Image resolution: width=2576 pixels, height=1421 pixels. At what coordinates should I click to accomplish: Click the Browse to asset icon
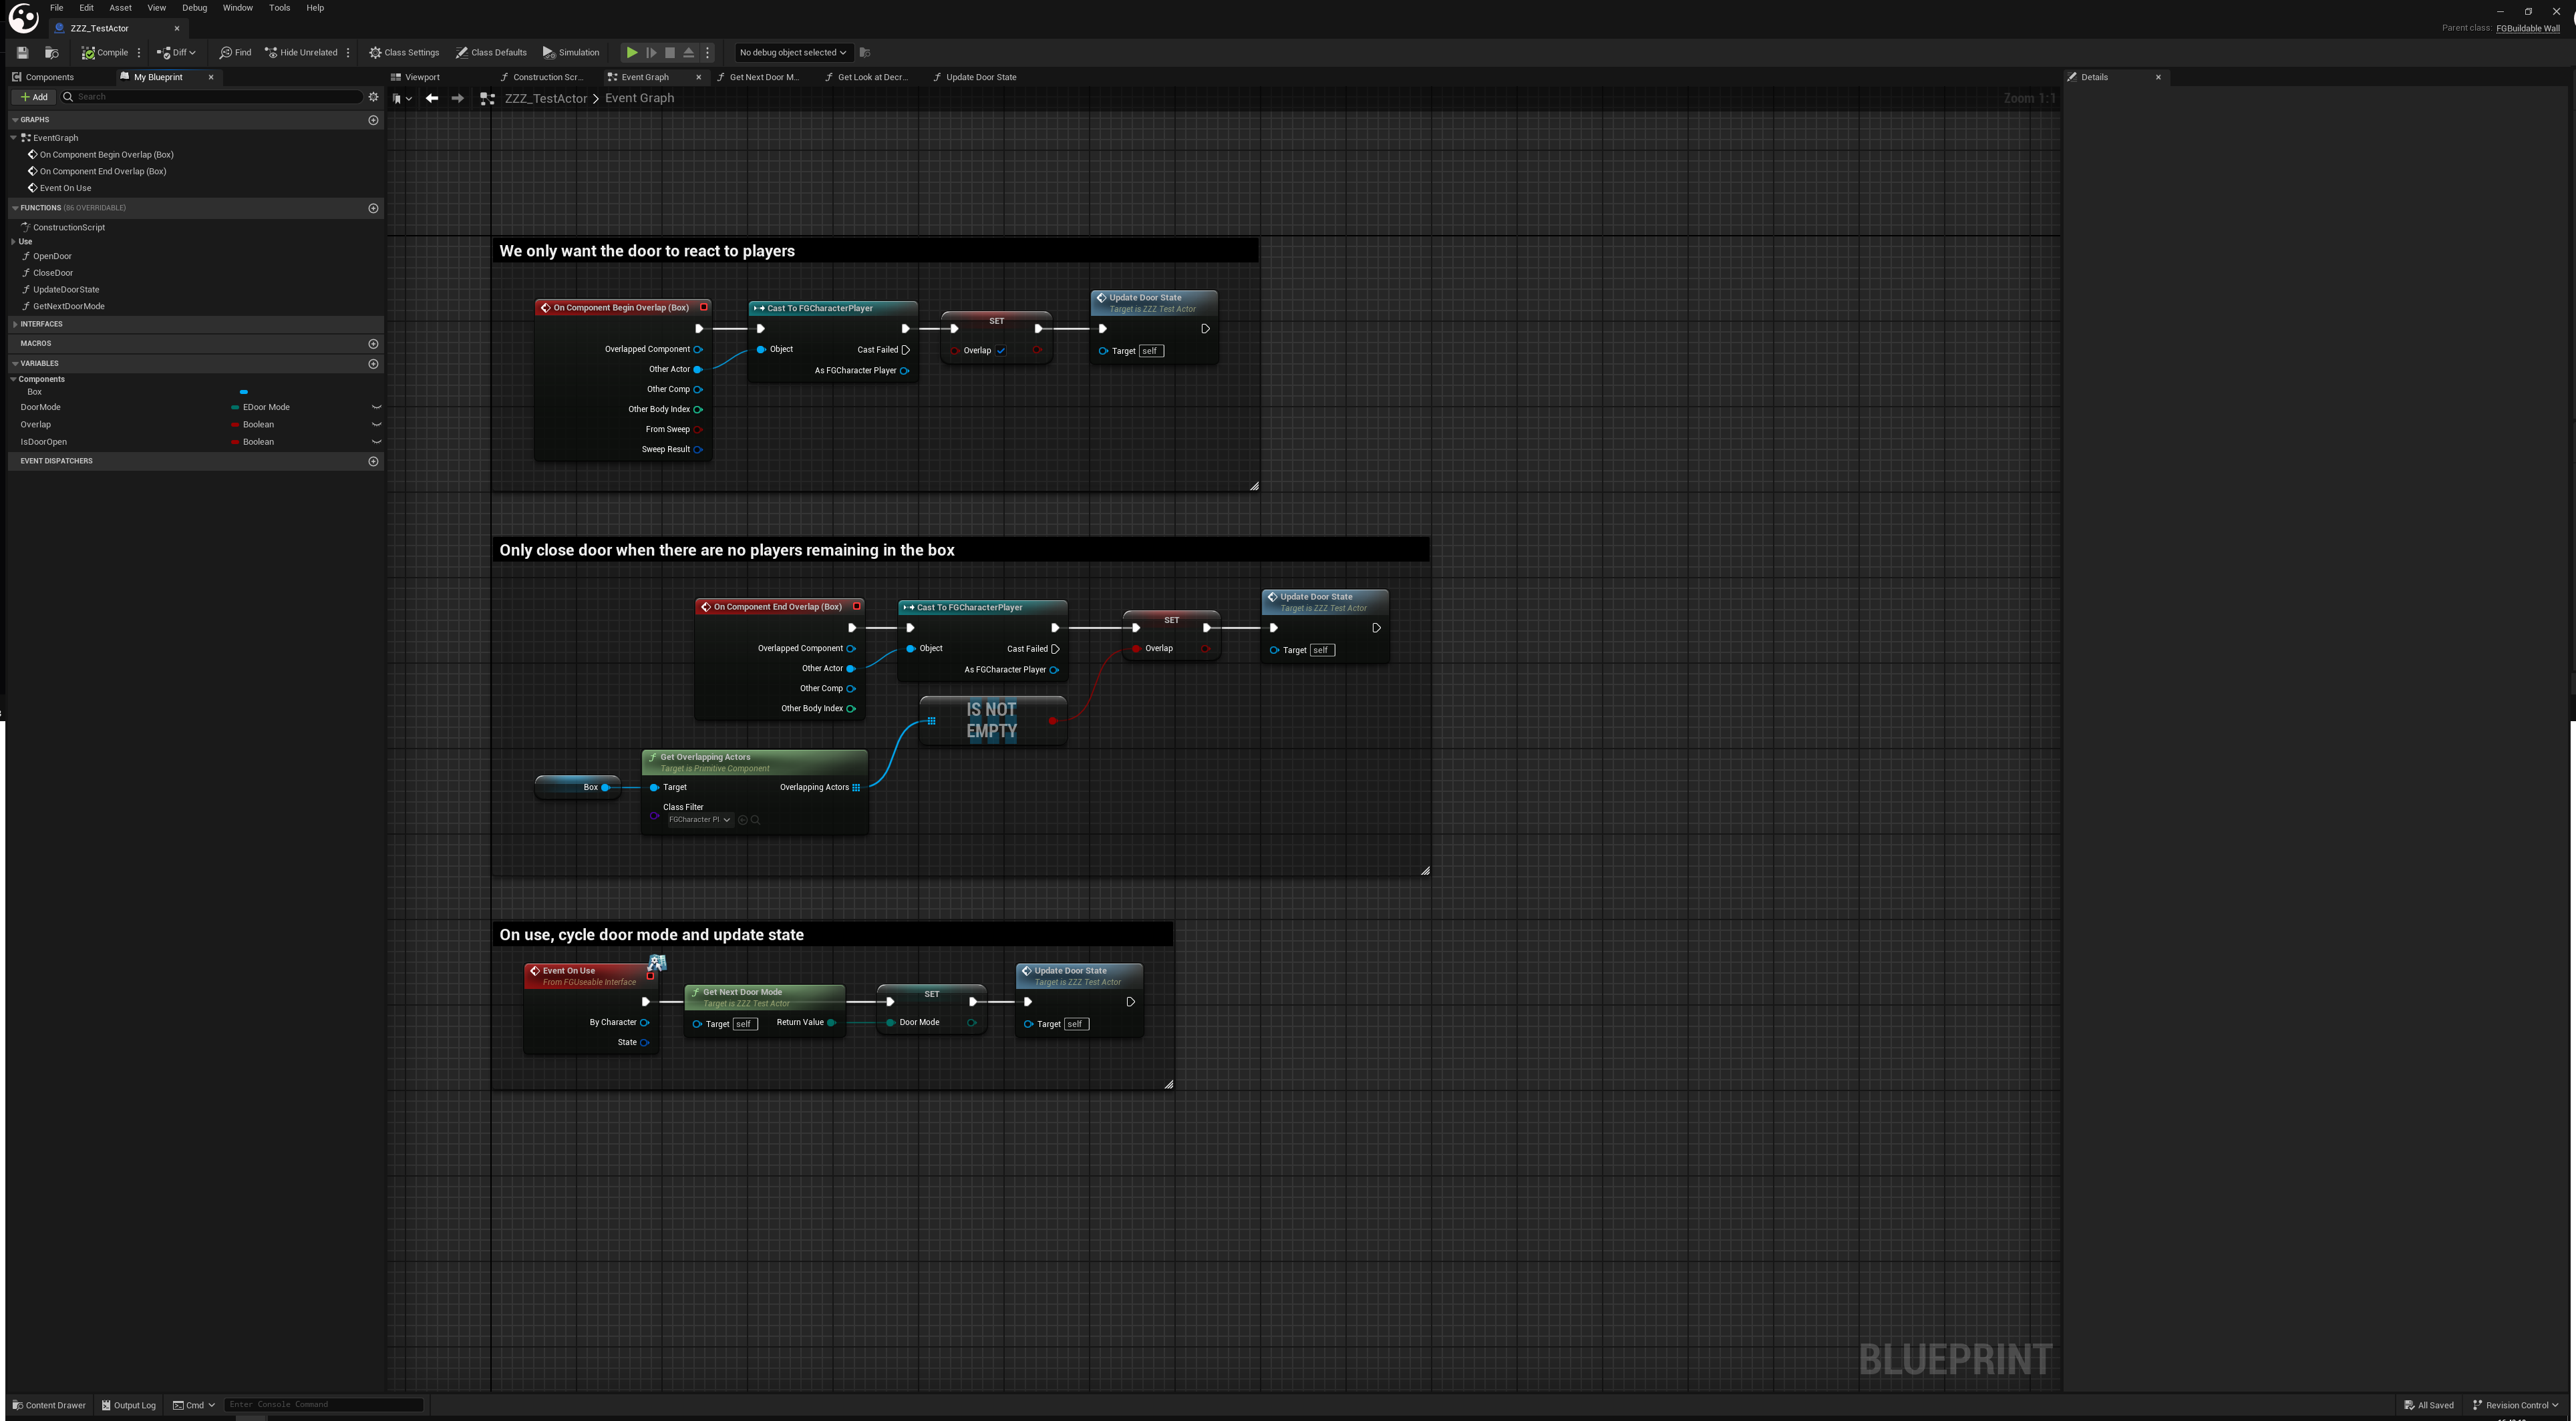[52, 52]
